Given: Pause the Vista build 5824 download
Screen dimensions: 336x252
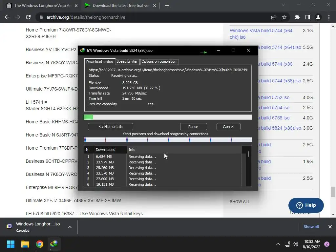Looking at the screenshot, I should click(x=193, y=127).
